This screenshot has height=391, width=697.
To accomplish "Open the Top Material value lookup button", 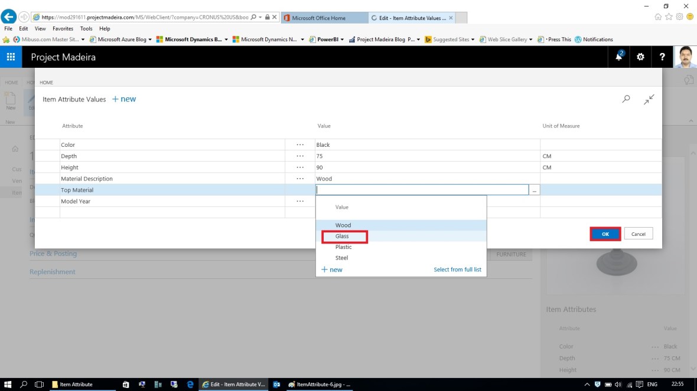I will (x=534, y=190).
